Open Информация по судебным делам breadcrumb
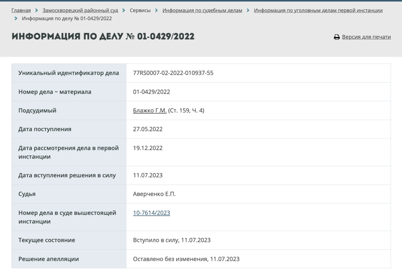This screenshot has width=402, height=272. (202, 10)
